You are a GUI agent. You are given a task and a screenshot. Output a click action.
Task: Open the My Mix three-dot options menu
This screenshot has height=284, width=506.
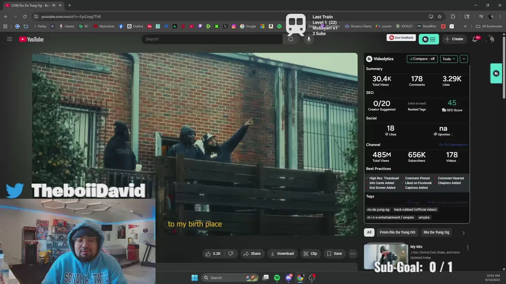pyautogui.click(x=468, y=247)
